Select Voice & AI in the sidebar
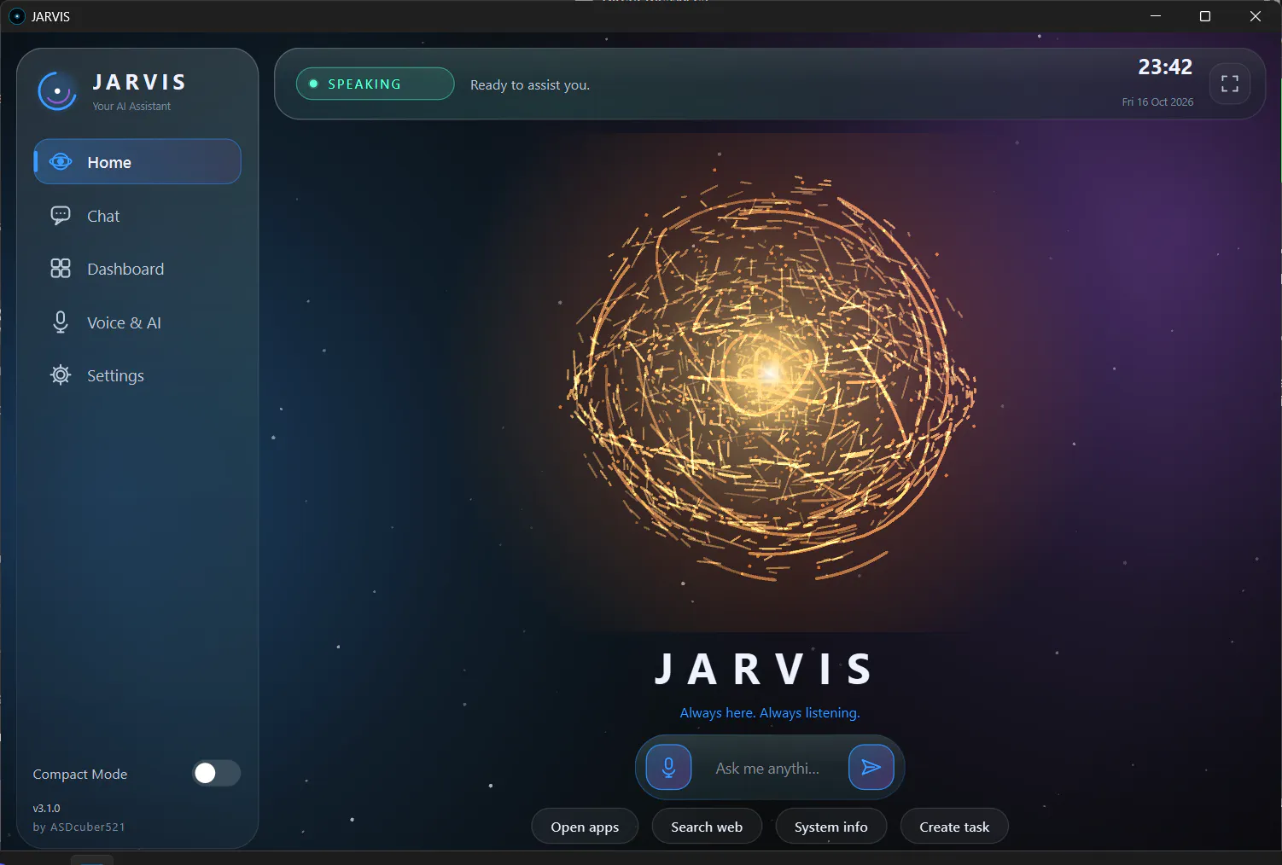 (x=137, y=322)
